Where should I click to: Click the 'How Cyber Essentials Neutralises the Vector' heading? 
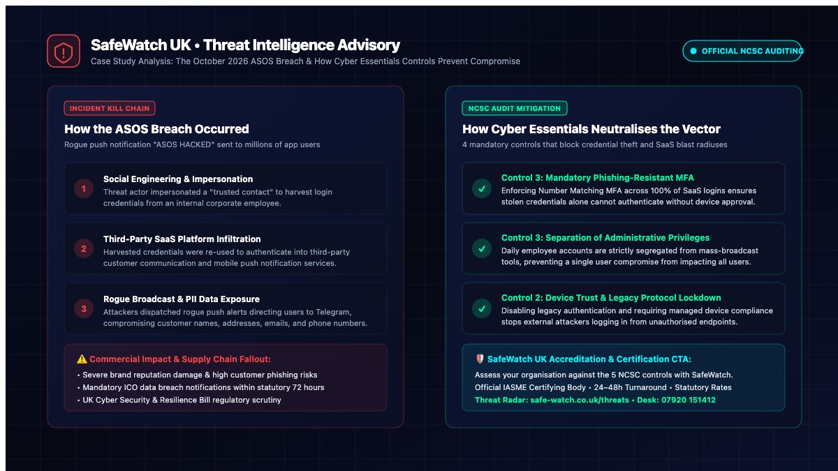(591, 129)
